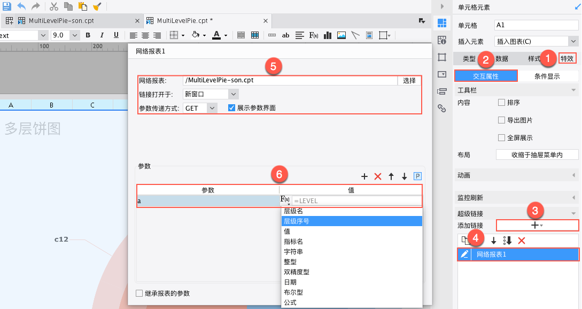The image size is (582, 309).
Task: Insert chart using bar chart icon
Action: click(x=328, y=35)
